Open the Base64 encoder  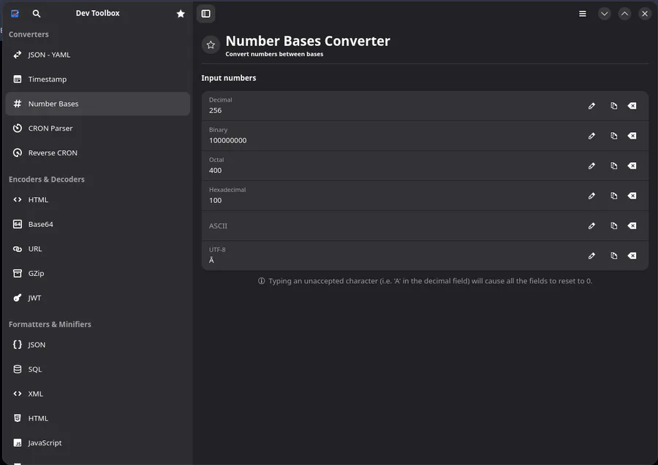click(x=40, y=224)
